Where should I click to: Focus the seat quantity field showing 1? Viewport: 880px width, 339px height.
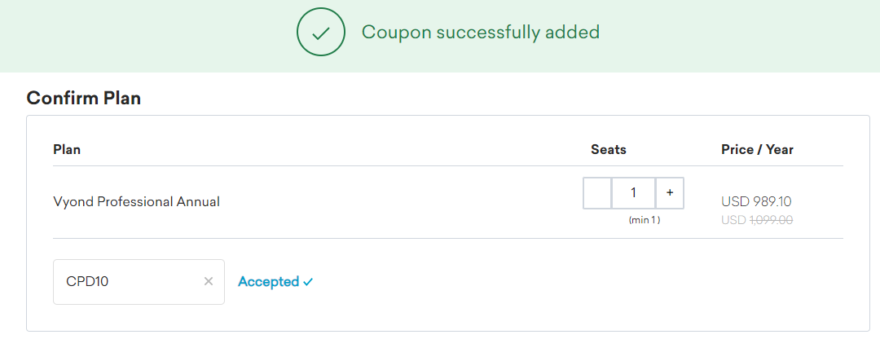coord(633,193)
